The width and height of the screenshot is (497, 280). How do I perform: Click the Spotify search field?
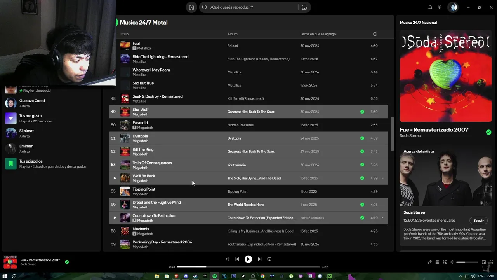254,7
